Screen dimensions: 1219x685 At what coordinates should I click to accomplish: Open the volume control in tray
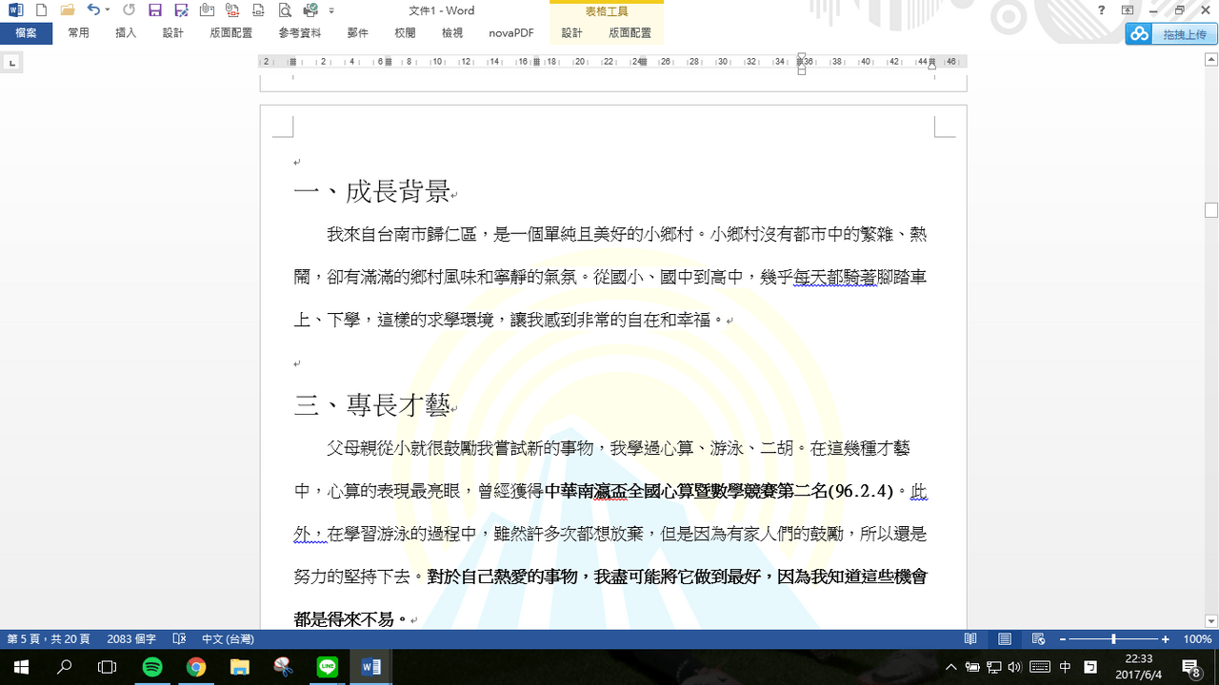(x=1014, y=667)
